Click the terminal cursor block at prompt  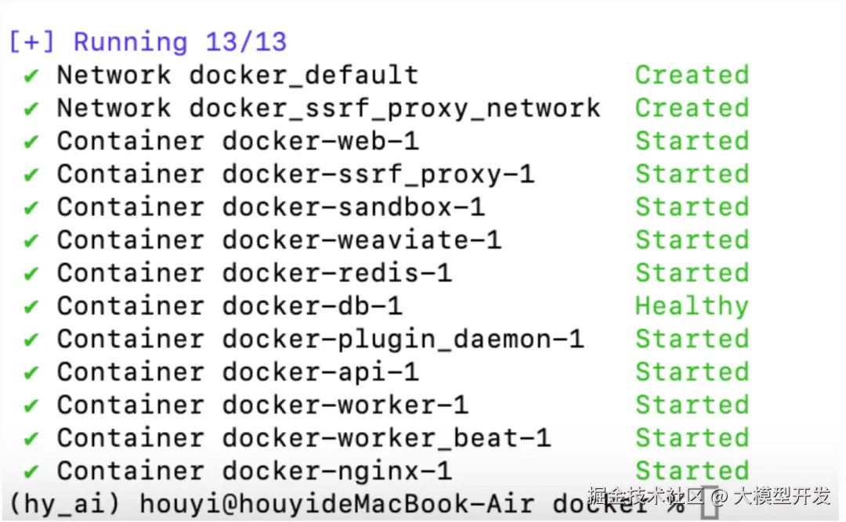pos(709,502)
